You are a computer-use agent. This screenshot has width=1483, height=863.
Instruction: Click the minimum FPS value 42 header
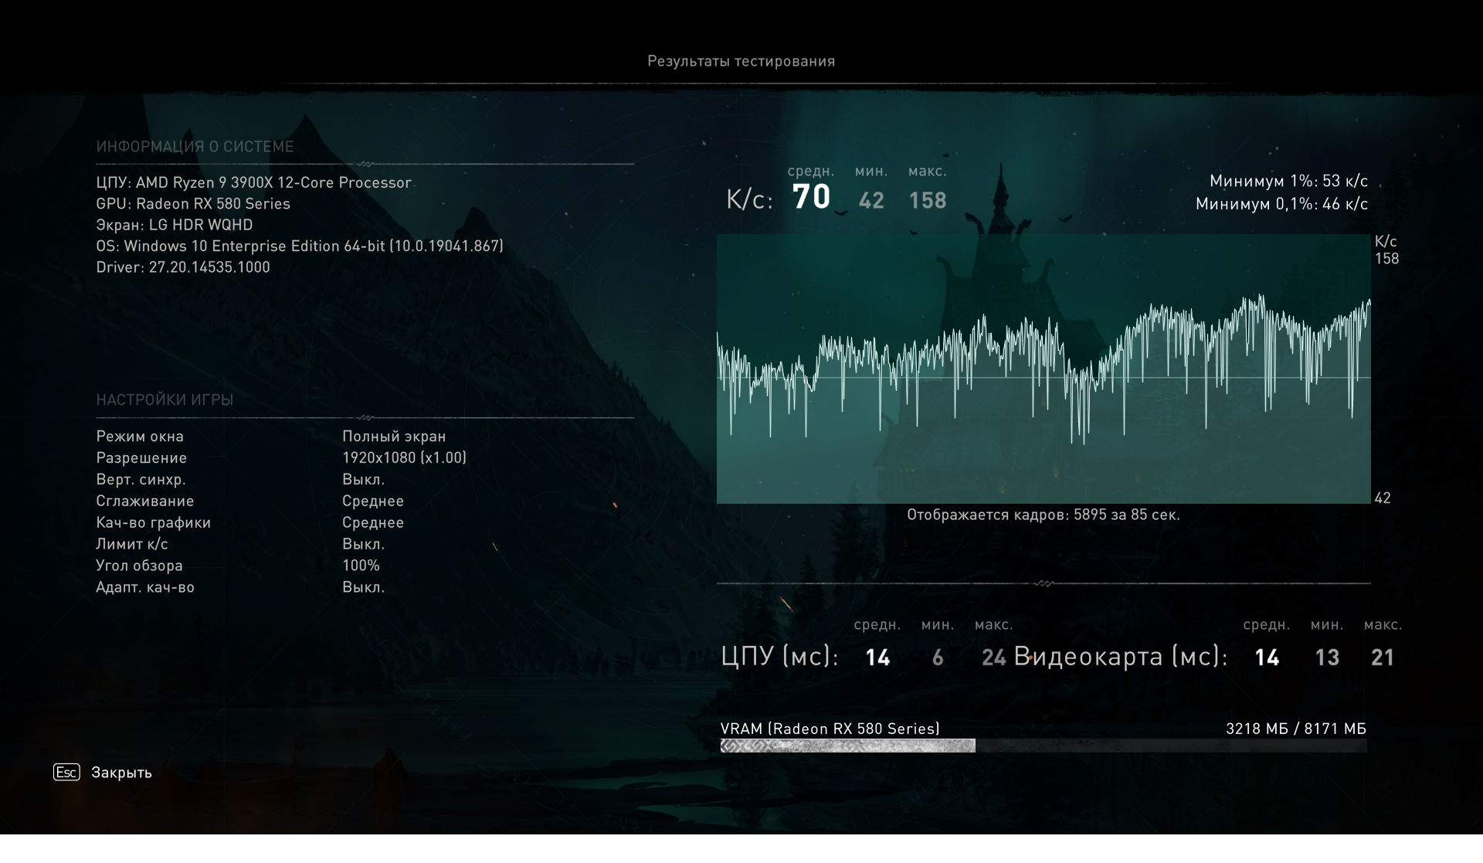pos(870,200)
